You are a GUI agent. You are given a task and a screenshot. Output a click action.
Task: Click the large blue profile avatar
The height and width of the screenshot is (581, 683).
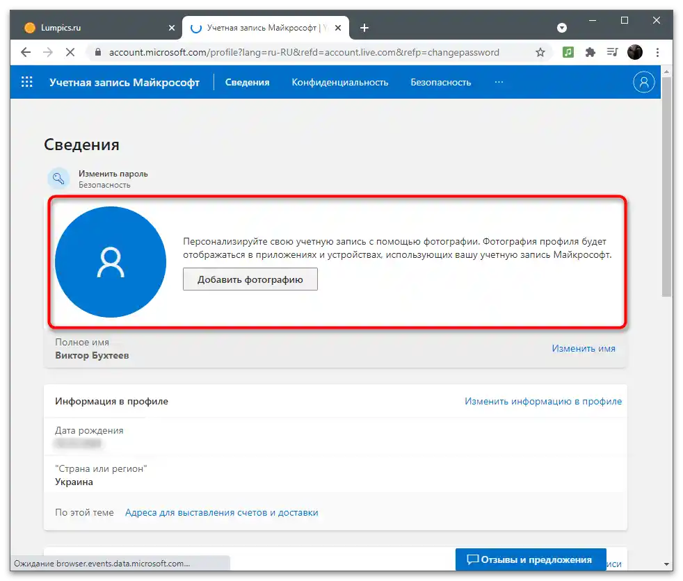tap(111, 262)
